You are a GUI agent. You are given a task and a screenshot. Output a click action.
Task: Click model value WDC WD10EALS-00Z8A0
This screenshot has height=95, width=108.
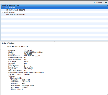click(34, 52)
